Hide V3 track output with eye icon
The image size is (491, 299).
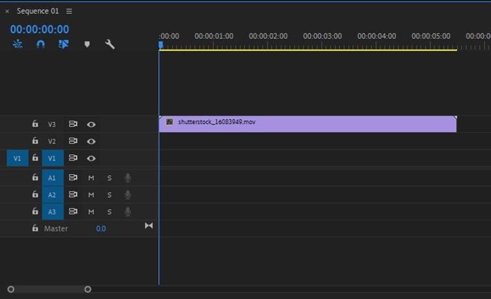click(91, 124)
